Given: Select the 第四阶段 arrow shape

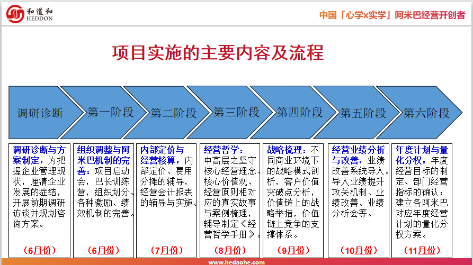Looking at the screenshot, I should (x=293, y=113).
